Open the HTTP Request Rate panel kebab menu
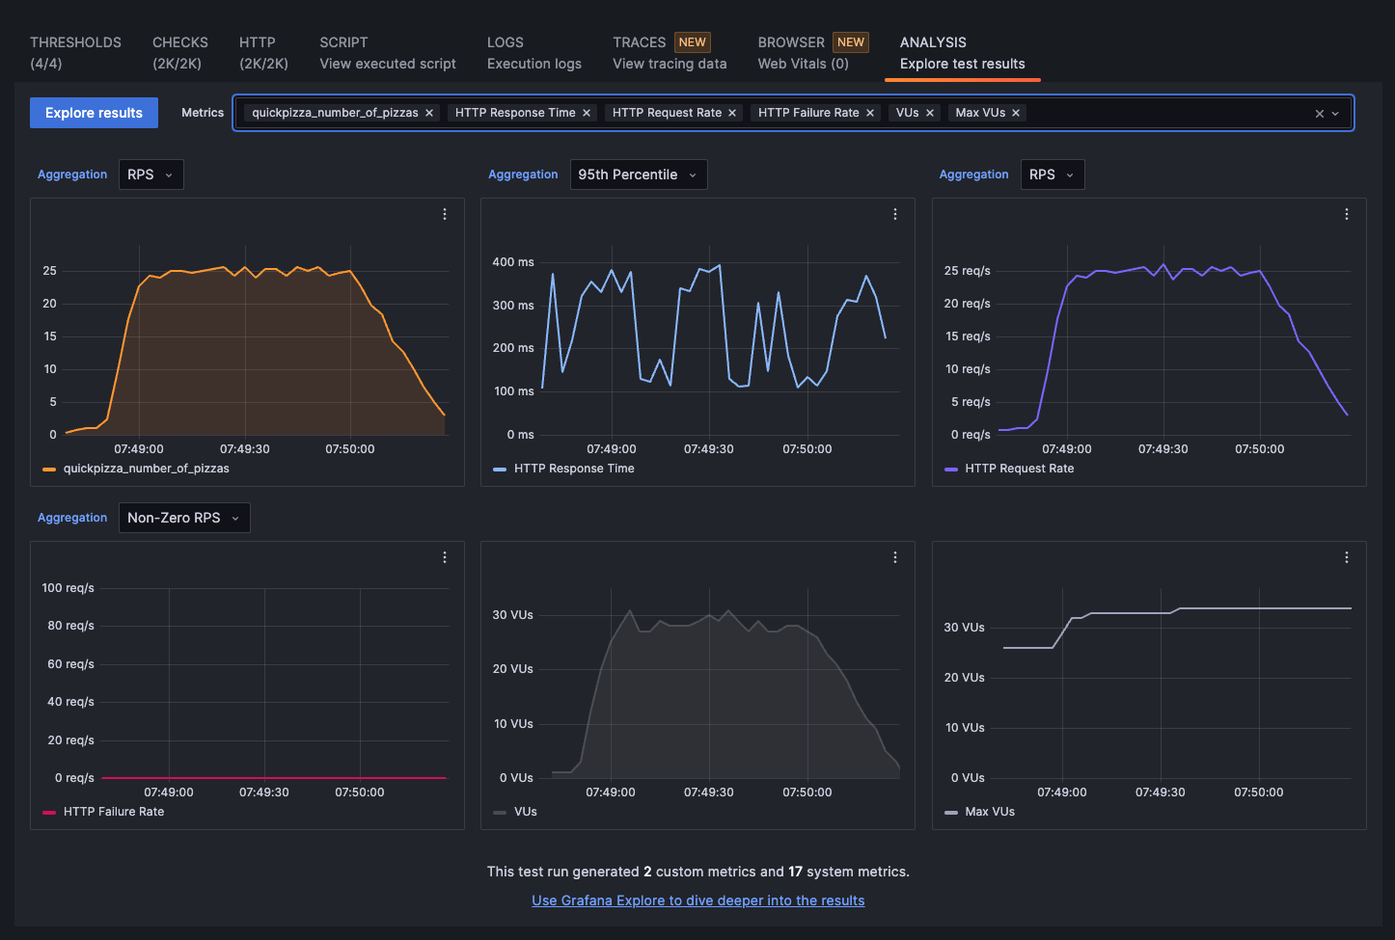This screenshot has width=1395, height=940. 1347,213
